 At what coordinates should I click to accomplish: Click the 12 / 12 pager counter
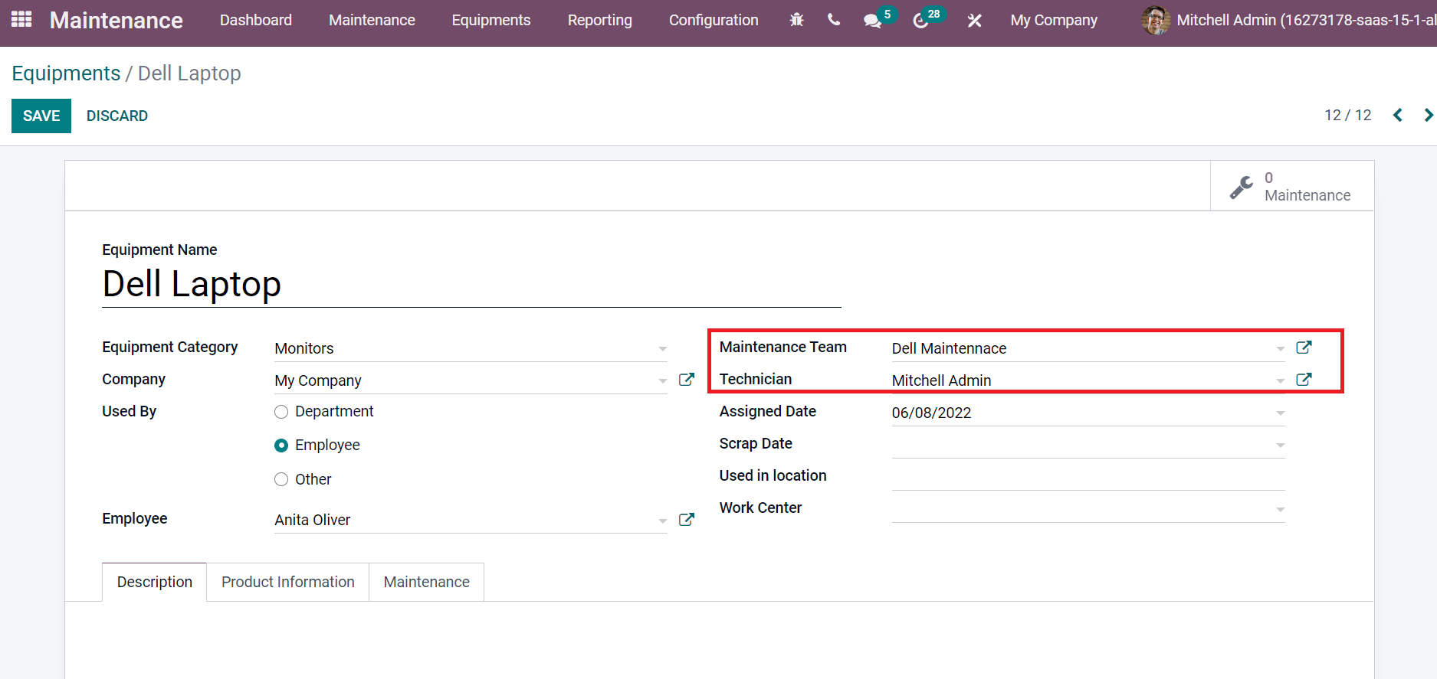(x=1348, y=115)
